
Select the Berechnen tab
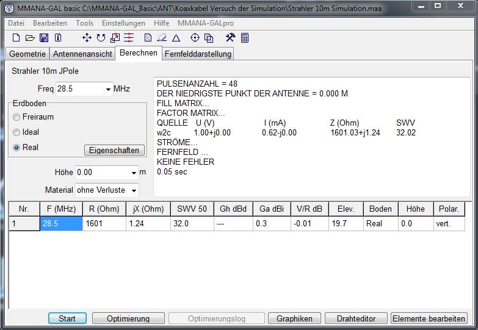tap(139, 53)
